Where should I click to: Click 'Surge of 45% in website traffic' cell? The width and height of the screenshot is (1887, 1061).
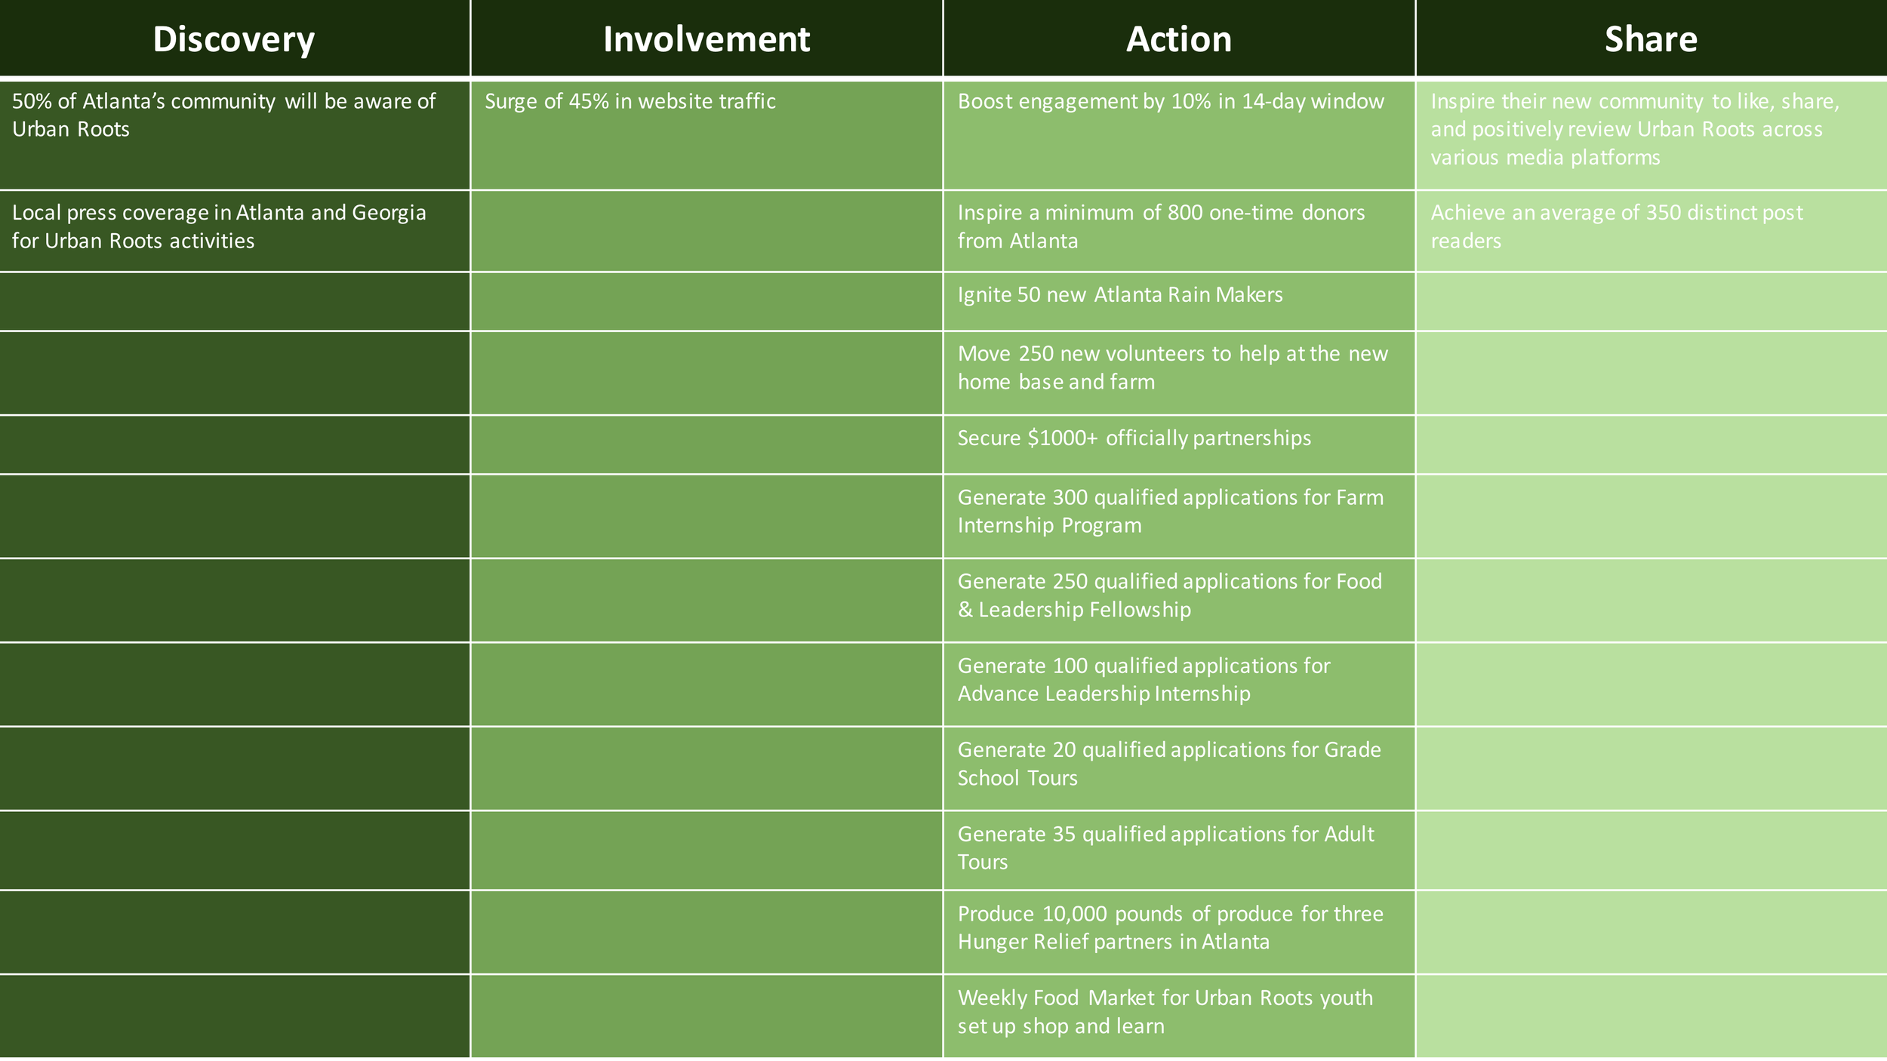706,135
